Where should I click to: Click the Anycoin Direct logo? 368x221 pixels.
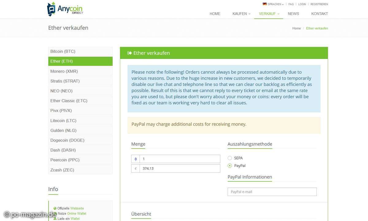click(65, 9)
